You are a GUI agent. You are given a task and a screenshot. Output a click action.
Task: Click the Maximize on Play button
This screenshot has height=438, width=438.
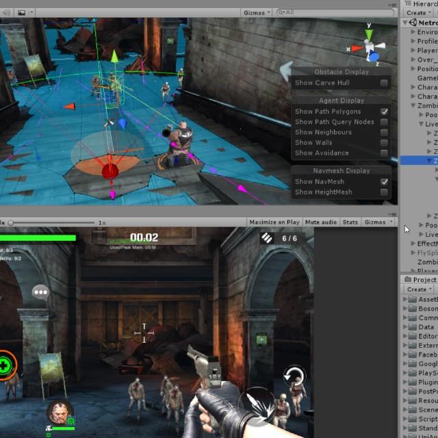click(x=274, y=222)
